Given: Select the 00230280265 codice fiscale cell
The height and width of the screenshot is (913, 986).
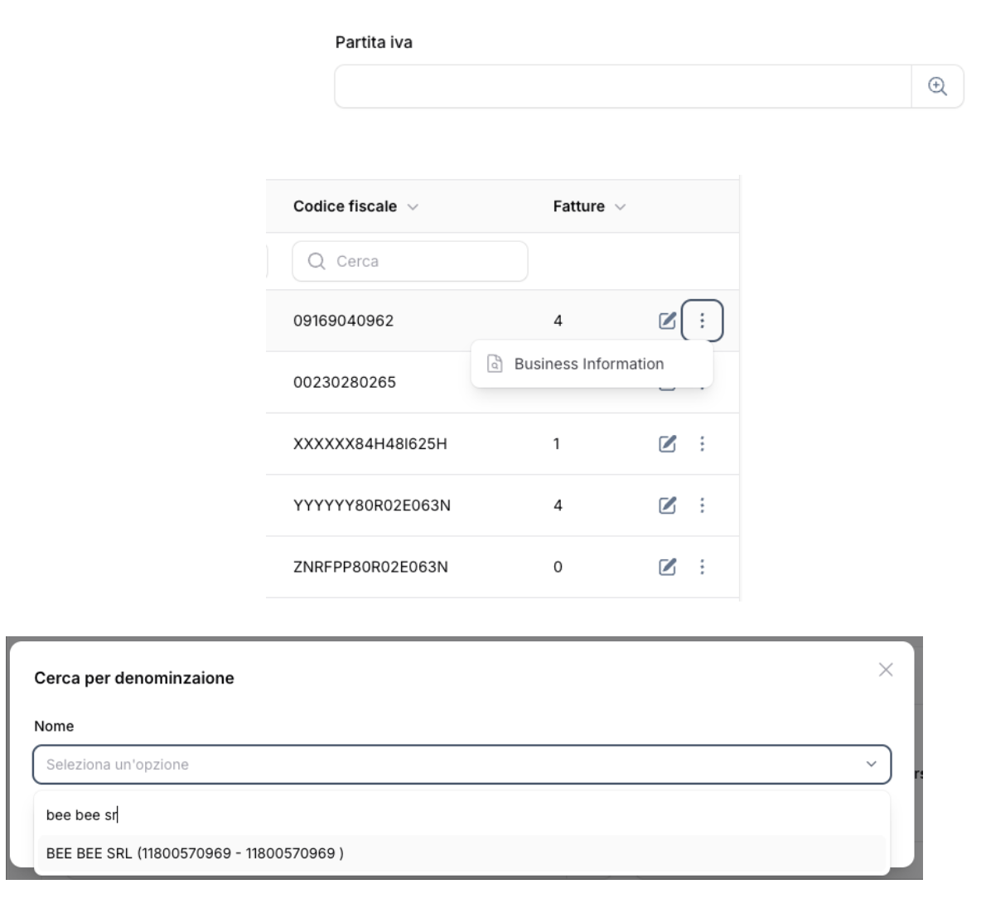Looking at the screenshot, I should [345, 382].
